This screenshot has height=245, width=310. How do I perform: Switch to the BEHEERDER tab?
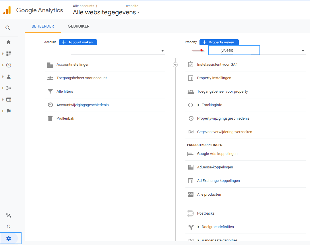tap(43, 26)
